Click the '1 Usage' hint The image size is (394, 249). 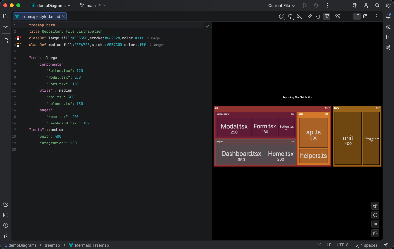point(153,38)
